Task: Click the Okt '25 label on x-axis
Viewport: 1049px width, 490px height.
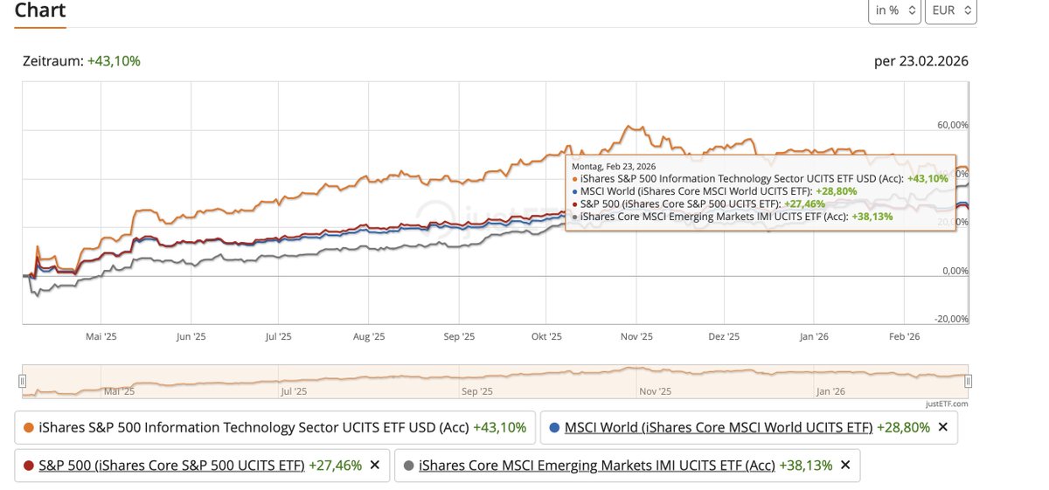Action: tap(546, 336)
